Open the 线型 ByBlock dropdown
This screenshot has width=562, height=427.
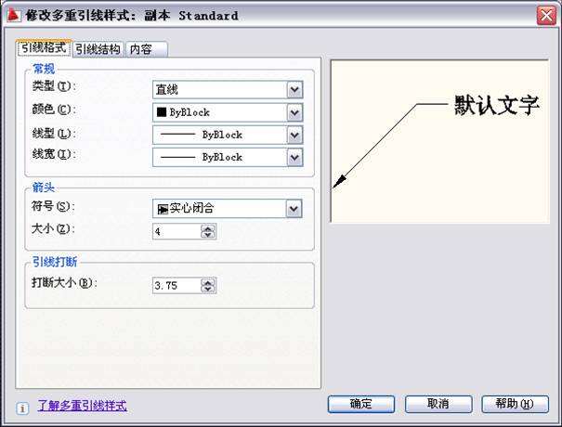pos(228,135)
